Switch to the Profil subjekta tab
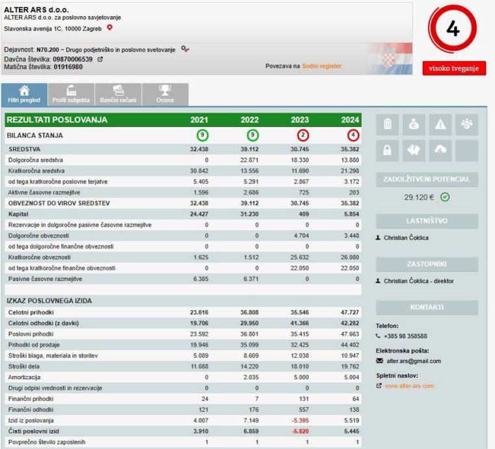Image resolution: width=495 pixels, height=449 pixels. [x=71, y=94]
